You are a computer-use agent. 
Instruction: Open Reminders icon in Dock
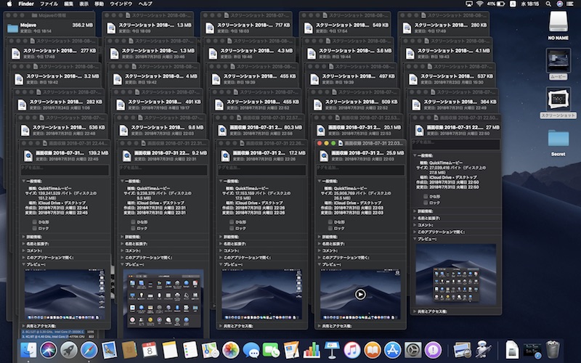click(190, 350)
